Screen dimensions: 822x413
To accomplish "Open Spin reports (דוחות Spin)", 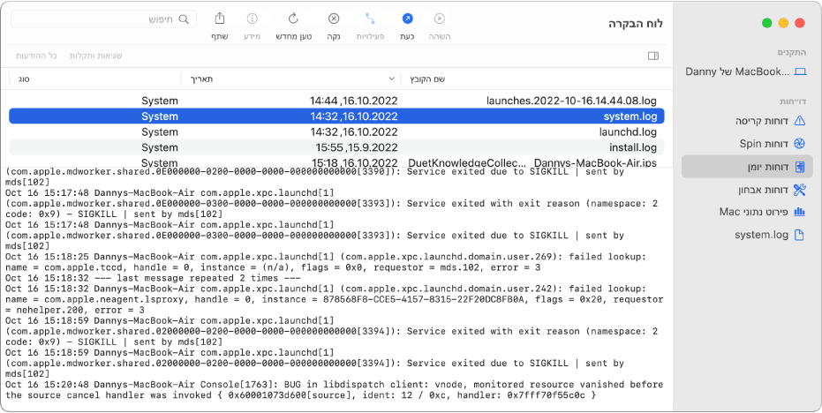I will click(747, 144).
